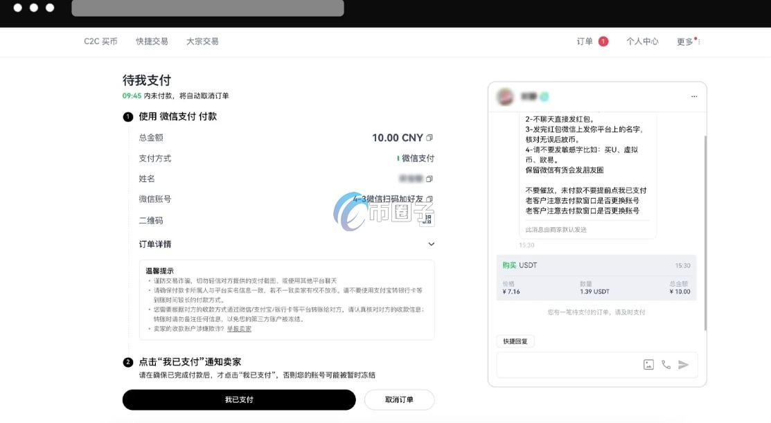The height and width of the screenshot is (423, 771).
Task: Open 个人中心 from the top bar
Action: tap(643, 41)
